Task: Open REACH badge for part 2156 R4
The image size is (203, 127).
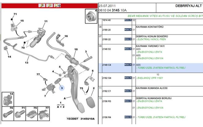Action: (128, 117)
